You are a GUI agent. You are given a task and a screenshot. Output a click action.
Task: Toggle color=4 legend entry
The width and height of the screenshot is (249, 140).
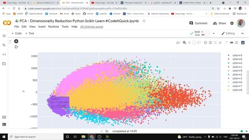click(x=235, y=63)
